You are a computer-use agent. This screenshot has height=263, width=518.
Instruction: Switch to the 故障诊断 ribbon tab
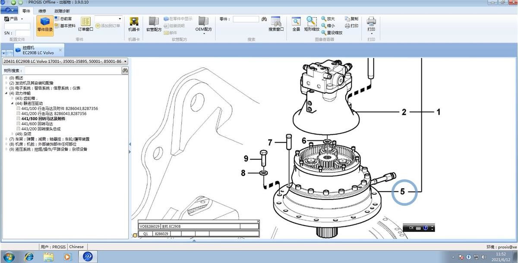point(62,11)
